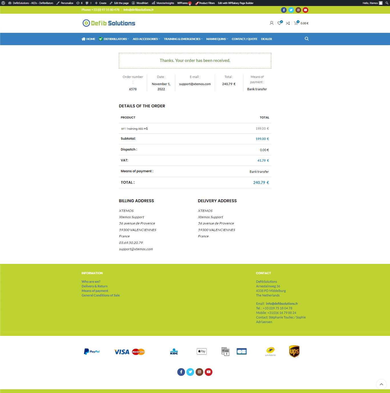Open the My Account user icon
Screen dimensions: 390x393
pos(272,23)
